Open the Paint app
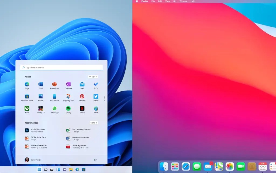The width and height of the screenshot is (276, 173). click(96, 110)
